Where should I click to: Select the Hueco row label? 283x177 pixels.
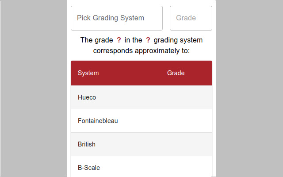87,97
